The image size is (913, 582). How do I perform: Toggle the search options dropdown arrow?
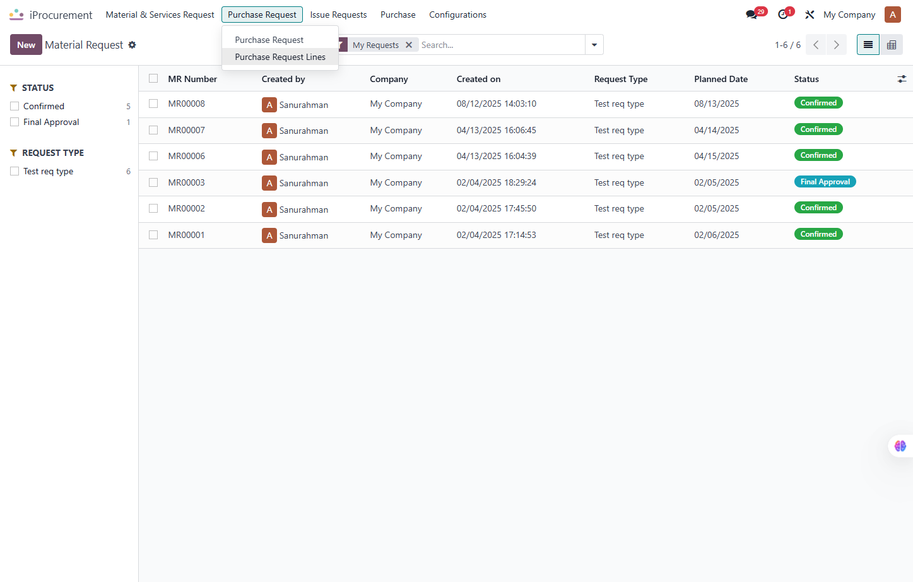(594, 45)
